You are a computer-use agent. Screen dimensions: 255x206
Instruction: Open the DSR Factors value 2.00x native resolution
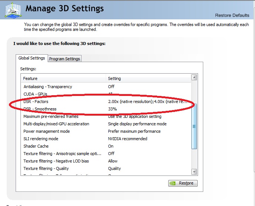(148, 102)
